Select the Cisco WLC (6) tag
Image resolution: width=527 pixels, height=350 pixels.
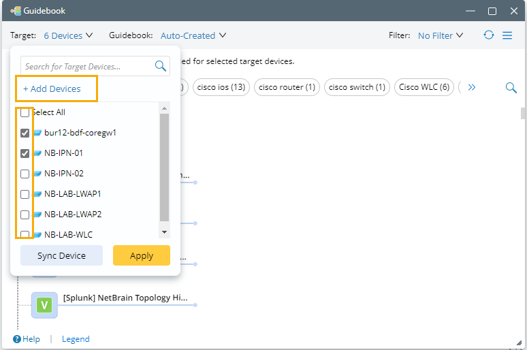click(425, 87)
